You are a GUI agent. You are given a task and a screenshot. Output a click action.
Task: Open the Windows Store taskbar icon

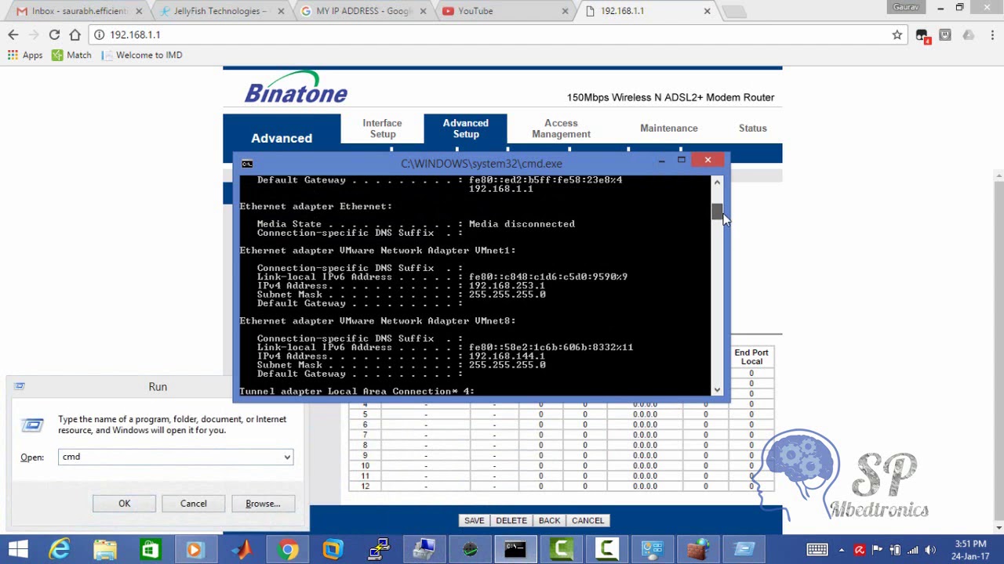151,549
